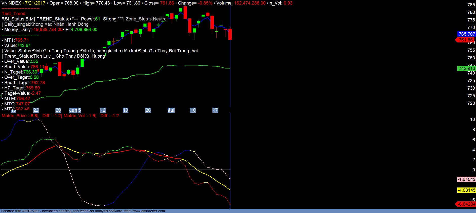Select date marker 17 on the time axis
This screenshot has height=213, width=476.
coord(215,110)
